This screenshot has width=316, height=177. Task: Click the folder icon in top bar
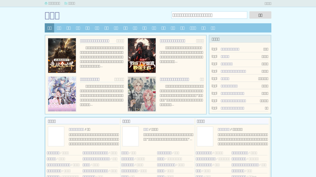pyautogui.click(x=66, y=3)
